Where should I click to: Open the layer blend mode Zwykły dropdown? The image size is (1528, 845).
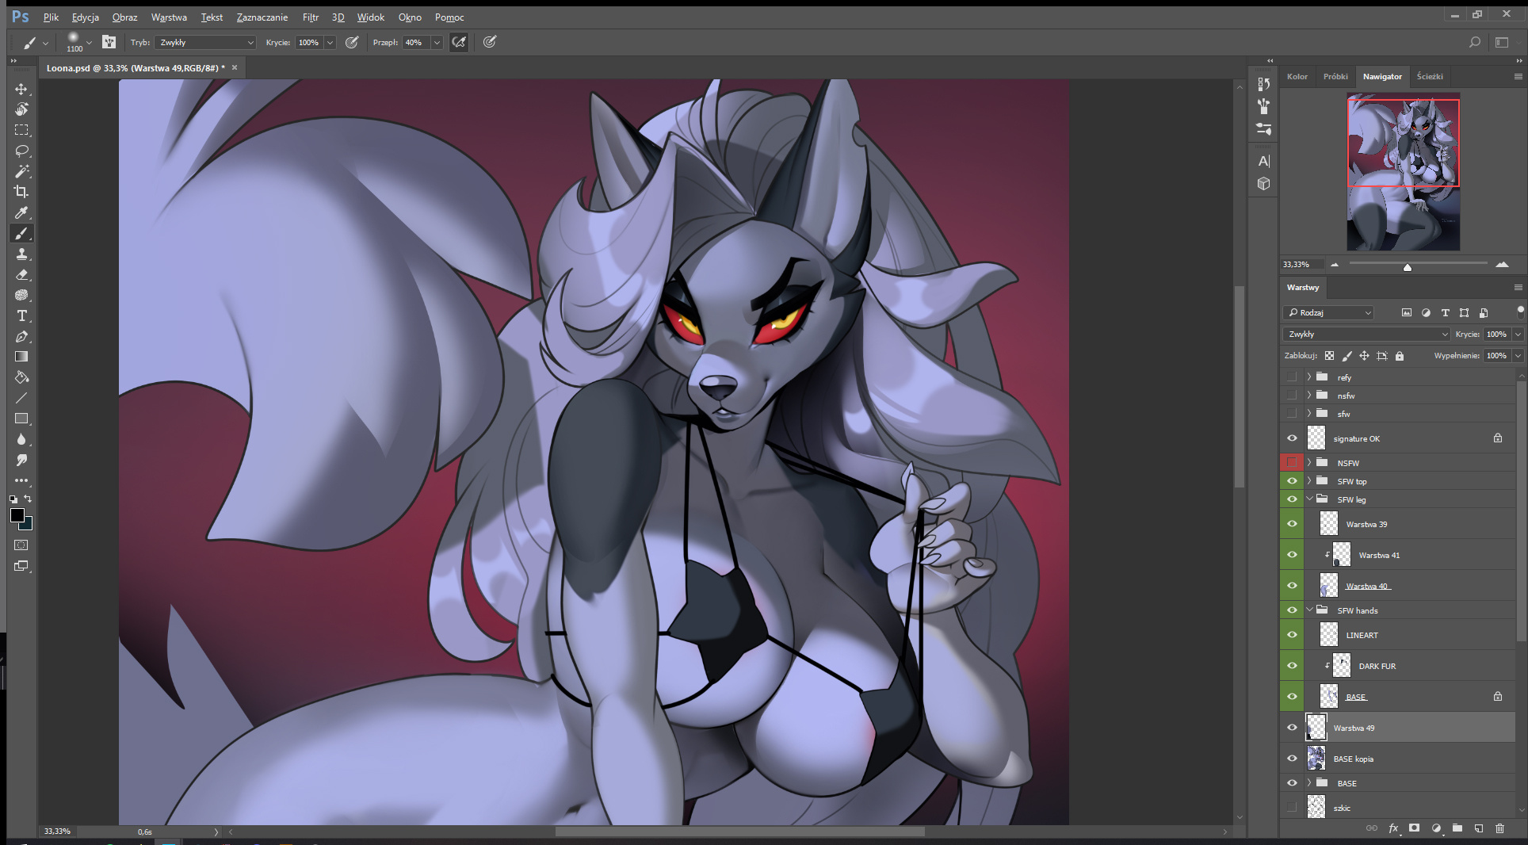pos(1366,335)
